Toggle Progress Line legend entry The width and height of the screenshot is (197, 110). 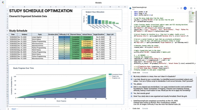pyautogui.click(x=115, y=78)
